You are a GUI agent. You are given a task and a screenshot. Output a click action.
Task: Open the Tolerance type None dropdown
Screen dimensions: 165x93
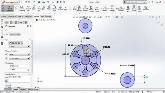(19, 55)
